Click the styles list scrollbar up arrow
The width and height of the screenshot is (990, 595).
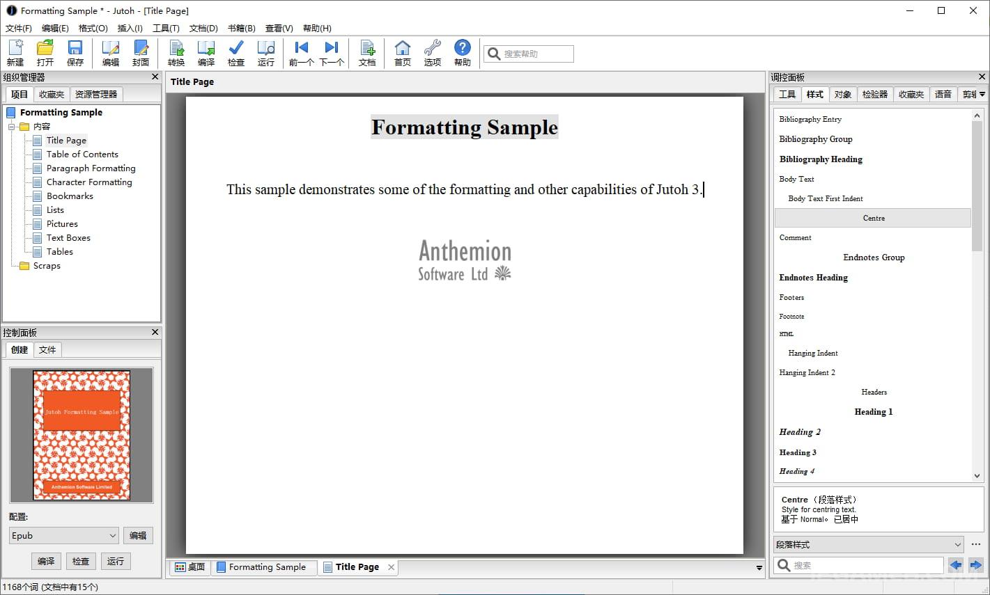[977, 116]
